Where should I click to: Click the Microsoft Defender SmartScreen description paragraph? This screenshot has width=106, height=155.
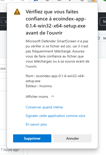tap(57, 54)
